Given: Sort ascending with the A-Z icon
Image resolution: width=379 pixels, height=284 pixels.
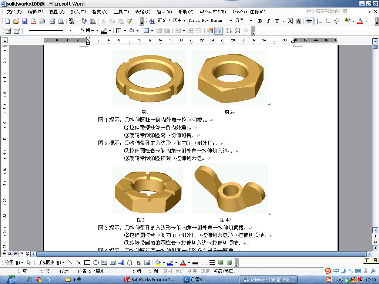Looking at the screenshot, I should click(x=229, y=31).
